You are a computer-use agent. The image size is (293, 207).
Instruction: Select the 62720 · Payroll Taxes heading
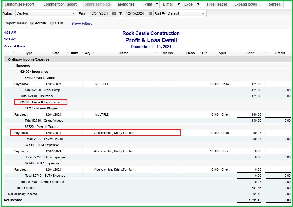coord(41,127)
